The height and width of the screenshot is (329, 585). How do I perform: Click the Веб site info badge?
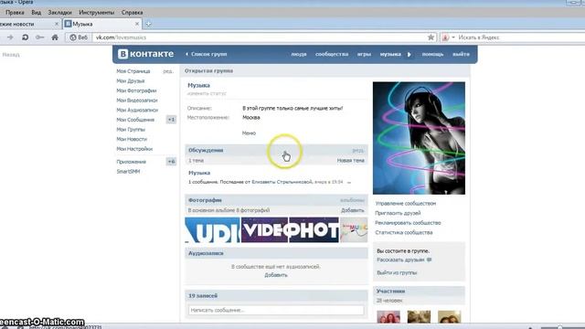(x=79, y=37)
